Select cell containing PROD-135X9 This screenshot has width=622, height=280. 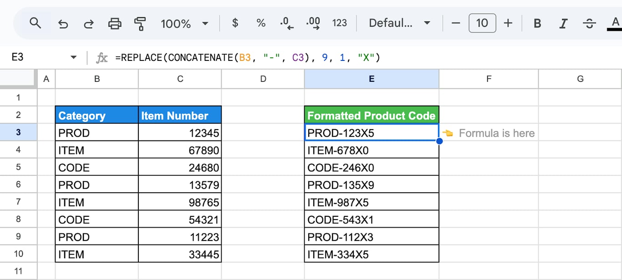(x=372, y=185)
